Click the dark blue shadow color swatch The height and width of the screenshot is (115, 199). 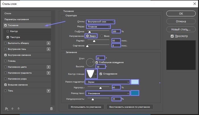point(135,93)
